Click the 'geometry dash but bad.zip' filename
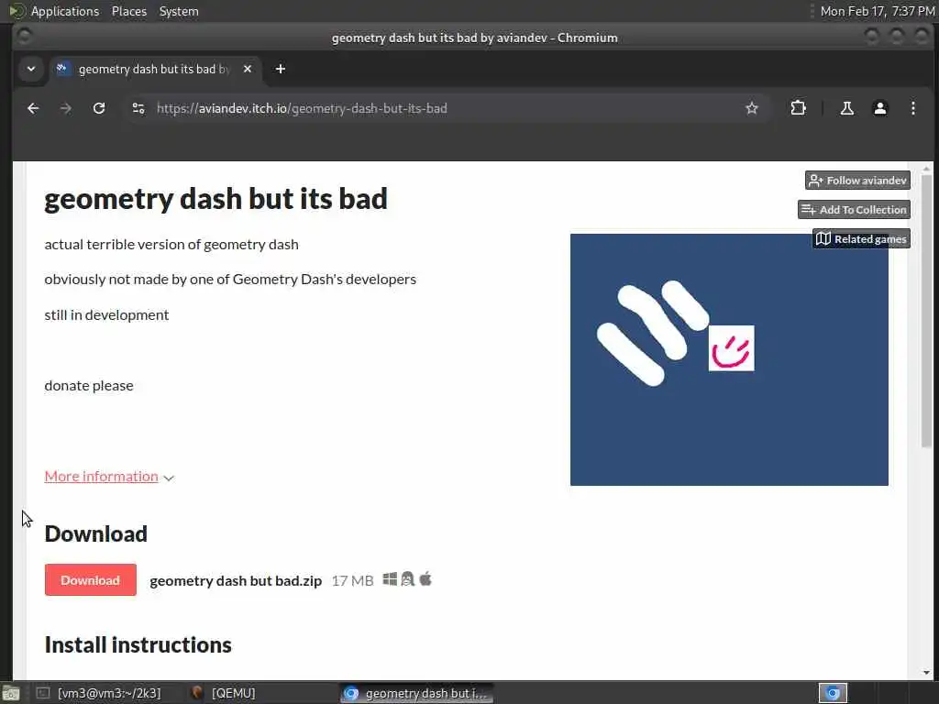The image size is (939, 704). click(236, 580)
